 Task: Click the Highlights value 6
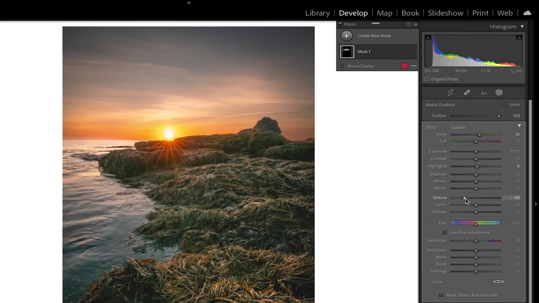pos(518,166)
